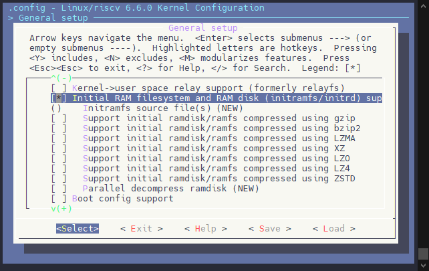Enable gzip compressed ramdisk support checkbox

coord(59,118)
